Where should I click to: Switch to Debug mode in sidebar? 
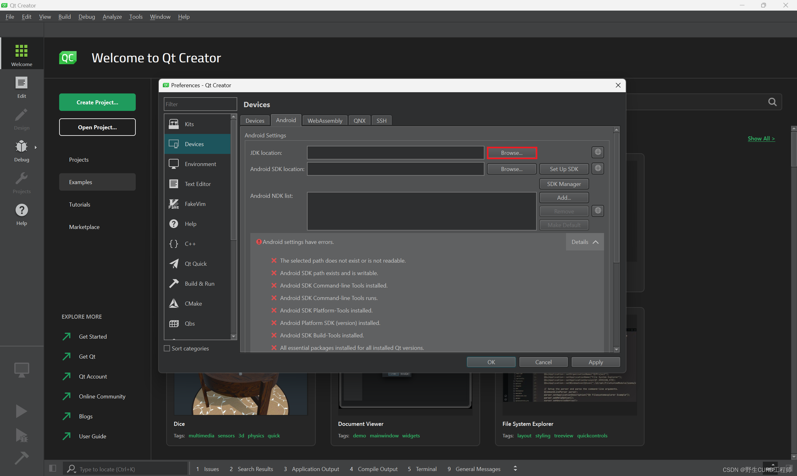tap(21, 150)
